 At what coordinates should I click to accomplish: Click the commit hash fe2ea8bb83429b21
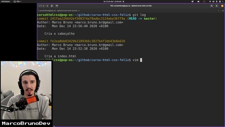coord(88,41)
